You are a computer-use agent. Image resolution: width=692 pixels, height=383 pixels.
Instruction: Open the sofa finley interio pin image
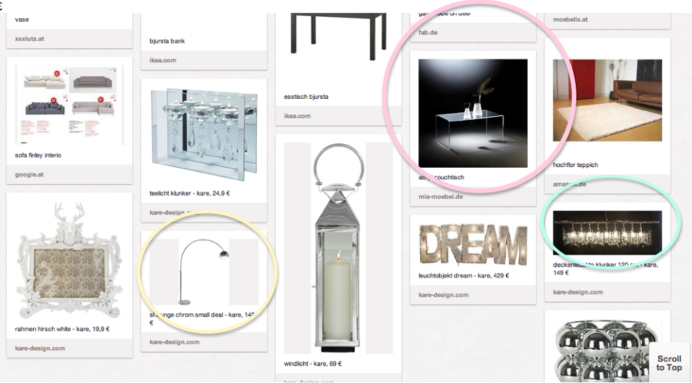click(x=70, y=105)
